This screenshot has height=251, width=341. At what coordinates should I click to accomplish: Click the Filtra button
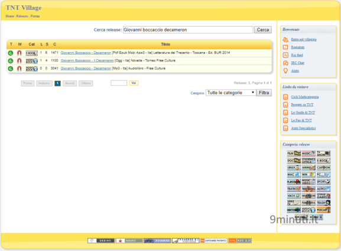pos(264,93)
